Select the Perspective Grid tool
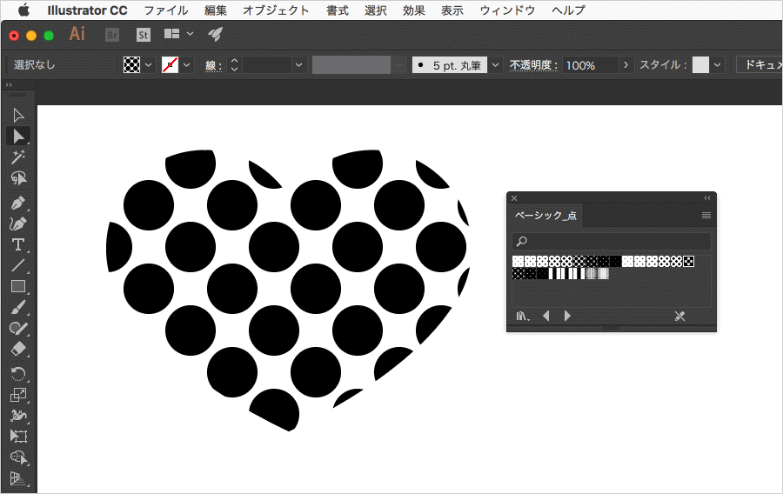 18,478
